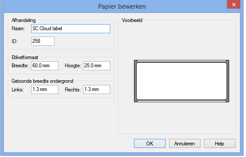The height and width of the screenshot is (157, 246).
Task: Click the Etiketformaat group title
Action: [25, 57]
